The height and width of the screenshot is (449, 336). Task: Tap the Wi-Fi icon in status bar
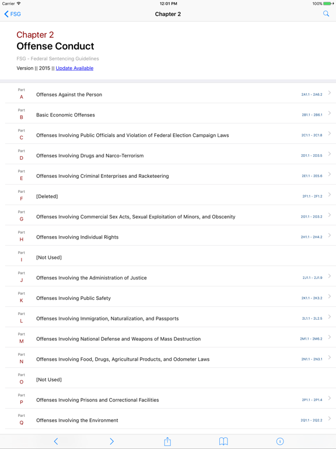coord(19,4)
